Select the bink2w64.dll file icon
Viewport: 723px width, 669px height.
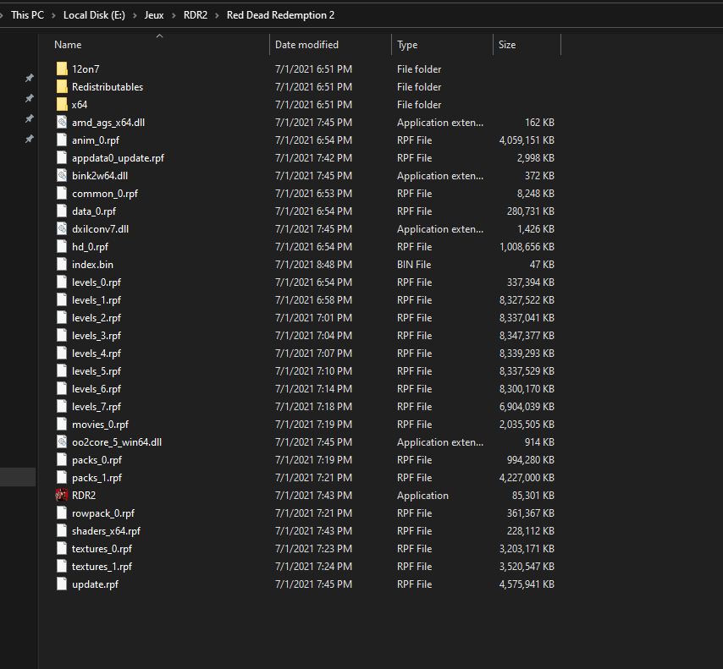click(x=62, y=176)
